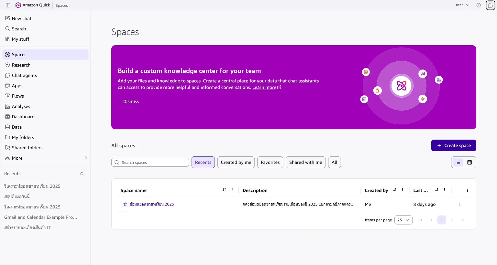Go to previous page of results
497x265 pixels.
point(431,220)
